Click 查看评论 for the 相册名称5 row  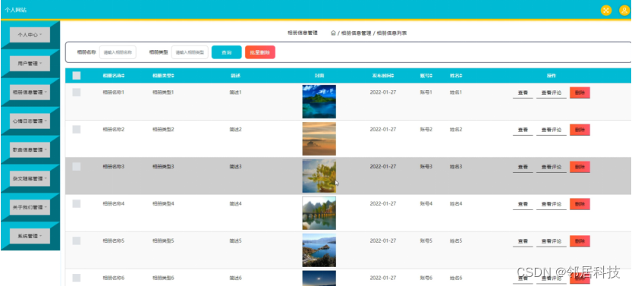551,241
